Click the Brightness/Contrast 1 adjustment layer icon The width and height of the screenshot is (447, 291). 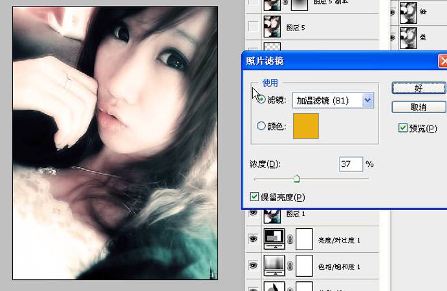(274, 239)
